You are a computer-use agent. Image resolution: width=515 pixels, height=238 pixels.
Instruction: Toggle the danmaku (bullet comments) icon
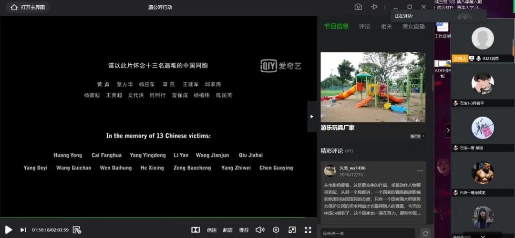point(77,230)
